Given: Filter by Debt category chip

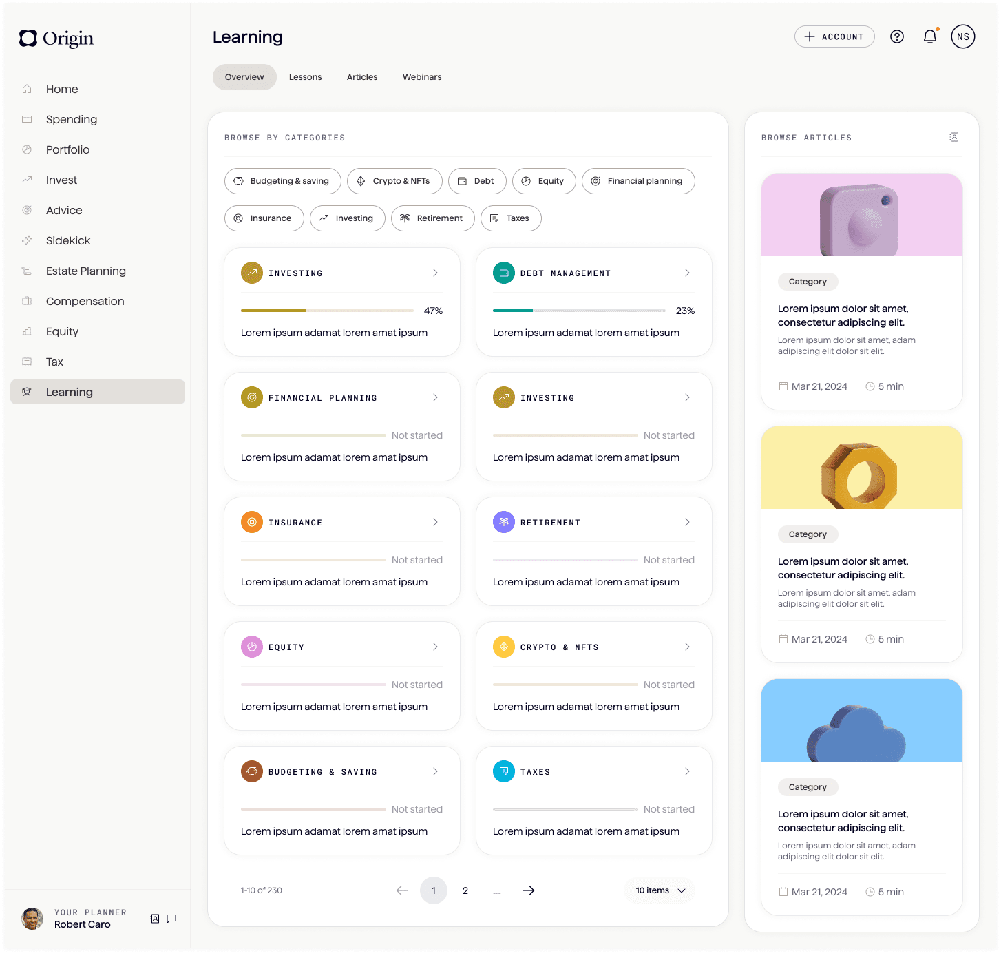Looking at the screenshot, I should click(477, 181).
